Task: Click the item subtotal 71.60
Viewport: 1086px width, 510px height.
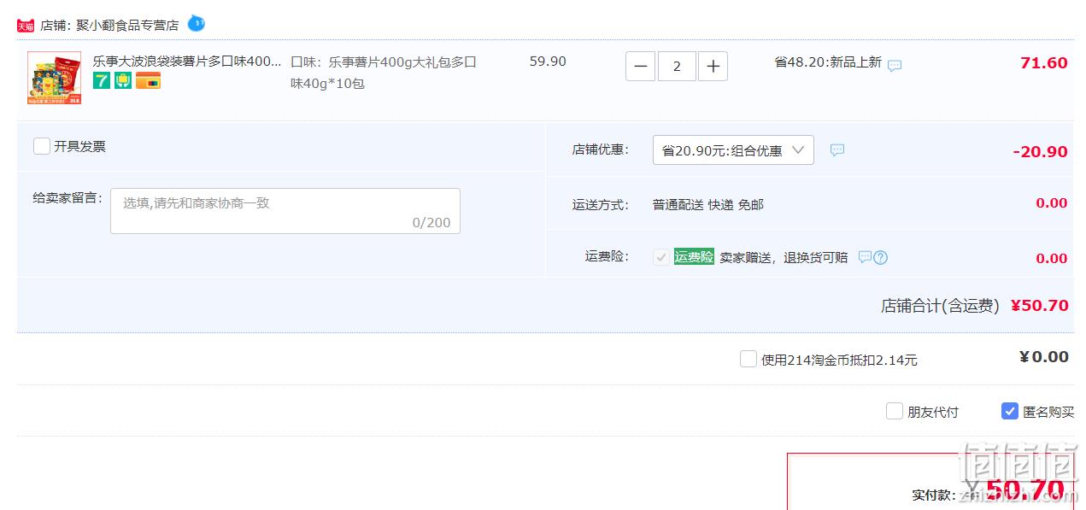Action: click(x=1044, y=62)
